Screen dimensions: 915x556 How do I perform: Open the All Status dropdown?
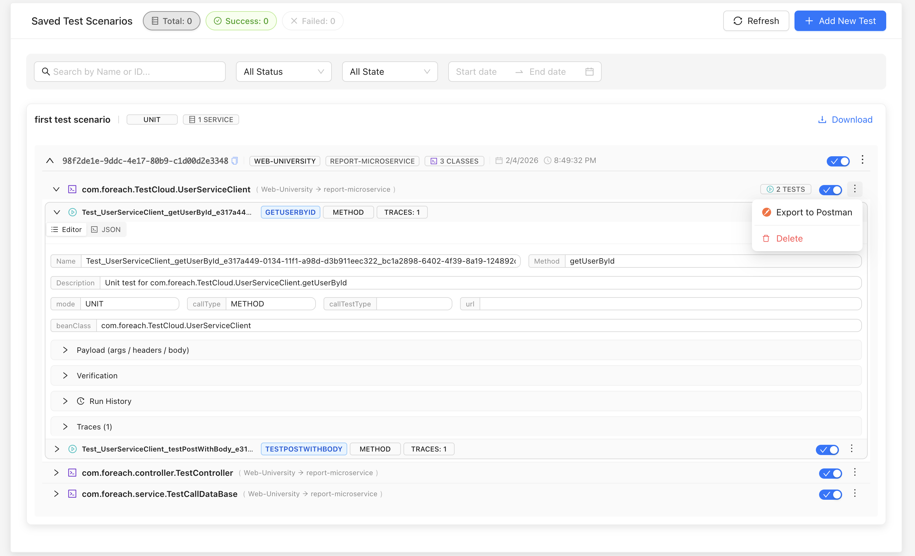283,71
